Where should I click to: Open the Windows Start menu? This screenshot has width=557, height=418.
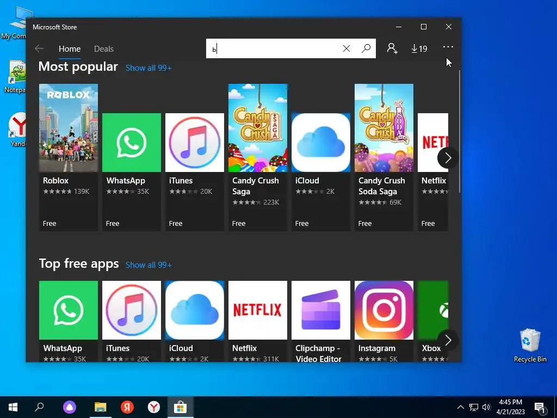[13, 407]
